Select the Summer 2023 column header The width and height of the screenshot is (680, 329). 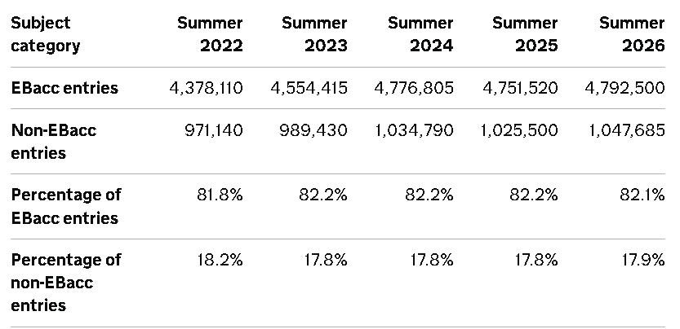coord(315,34)
